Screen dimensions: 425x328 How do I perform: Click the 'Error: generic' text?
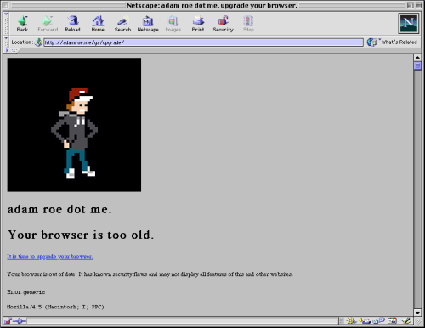26,292
